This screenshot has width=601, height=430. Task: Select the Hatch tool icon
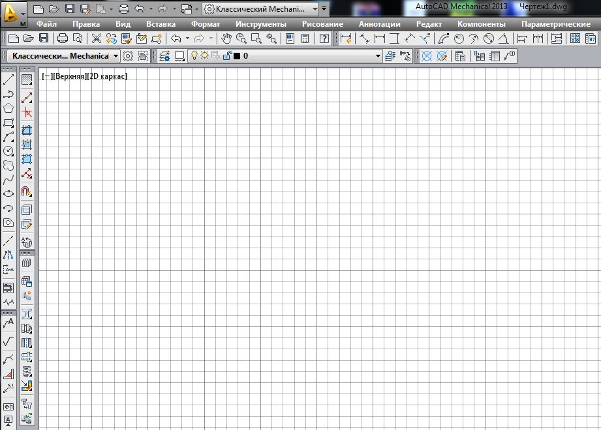coord(27,80)
